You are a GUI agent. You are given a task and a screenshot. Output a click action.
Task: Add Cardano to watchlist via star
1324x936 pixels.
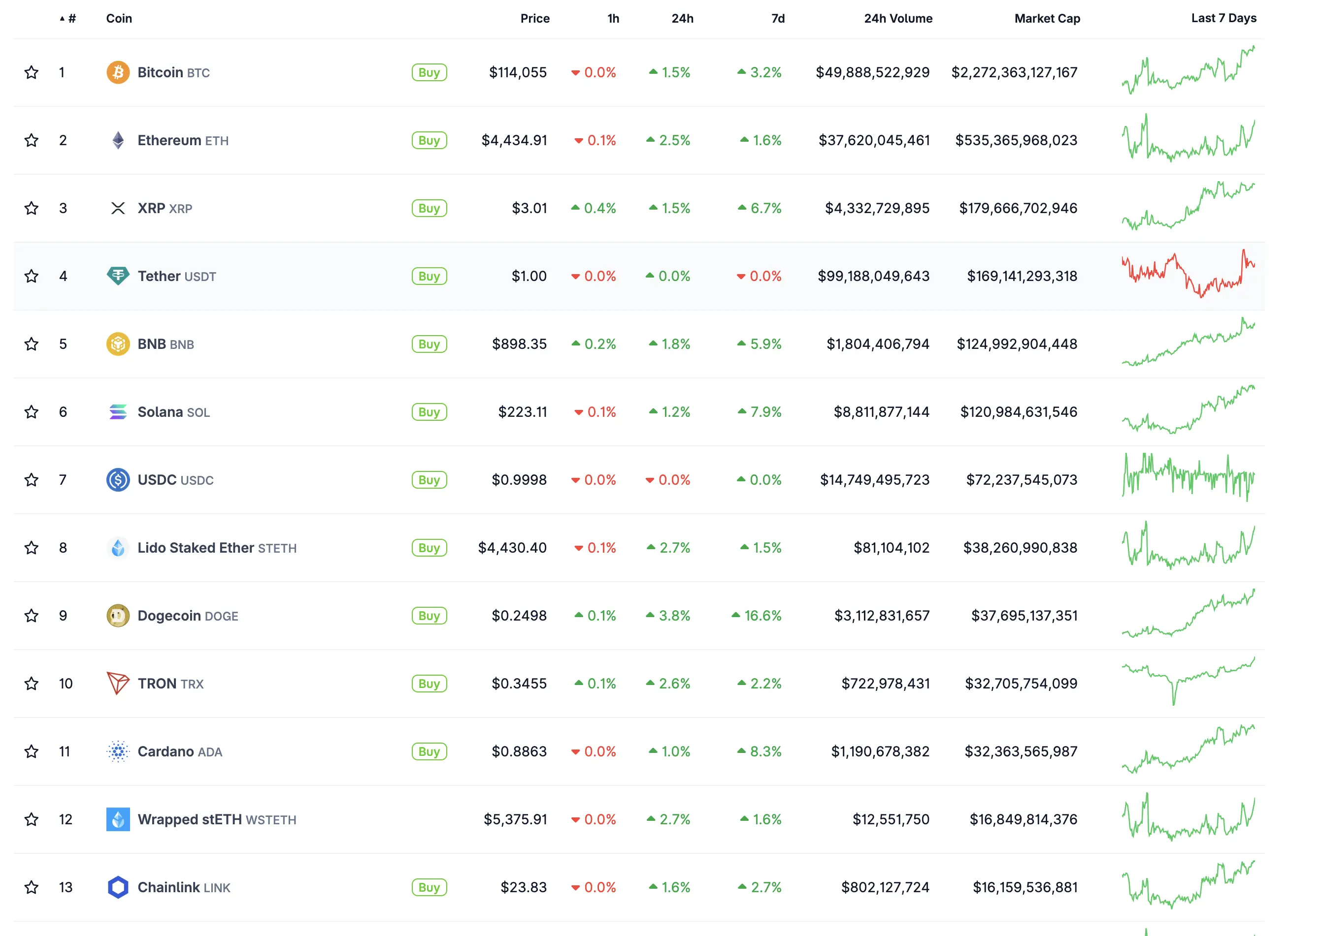[x=31, y=751]
